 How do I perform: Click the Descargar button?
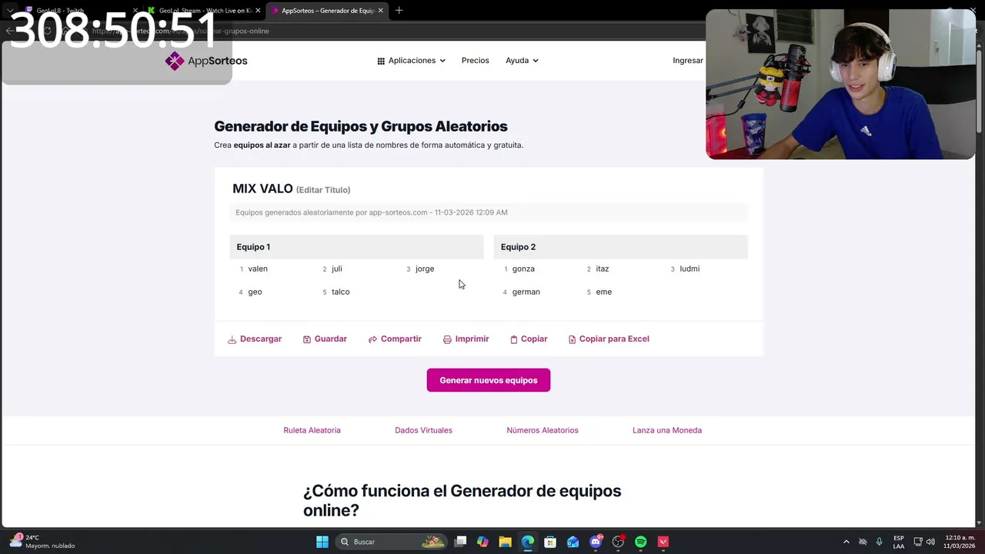[x=255, y=339]
